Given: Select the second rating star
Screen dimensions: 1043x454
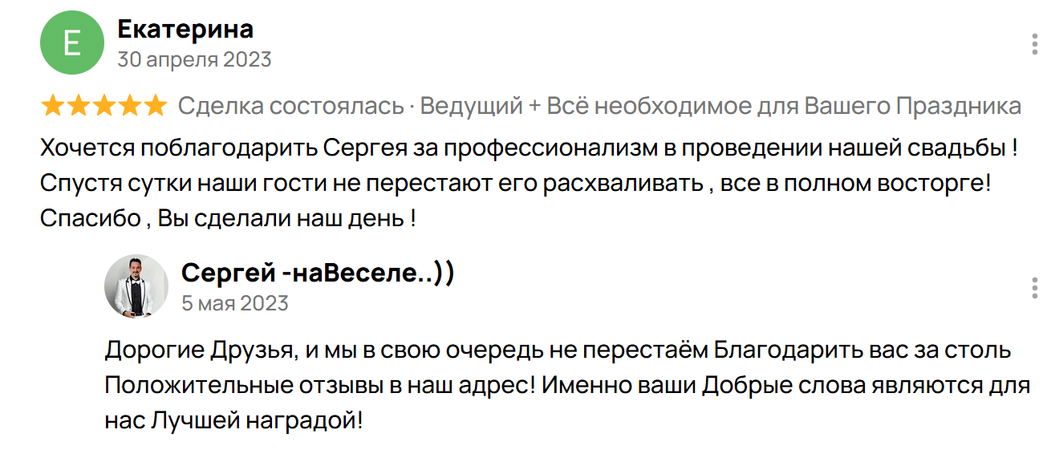Looking at the screenshot, I should 79,105.
